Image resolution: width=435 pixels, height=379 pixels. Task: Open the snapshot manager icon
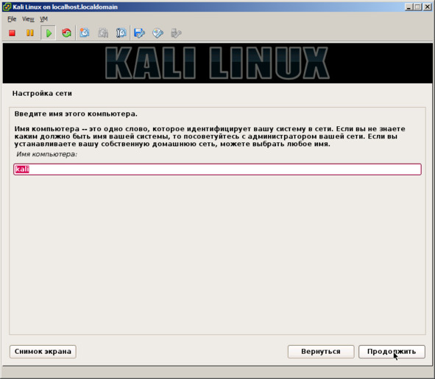[121, 33]
